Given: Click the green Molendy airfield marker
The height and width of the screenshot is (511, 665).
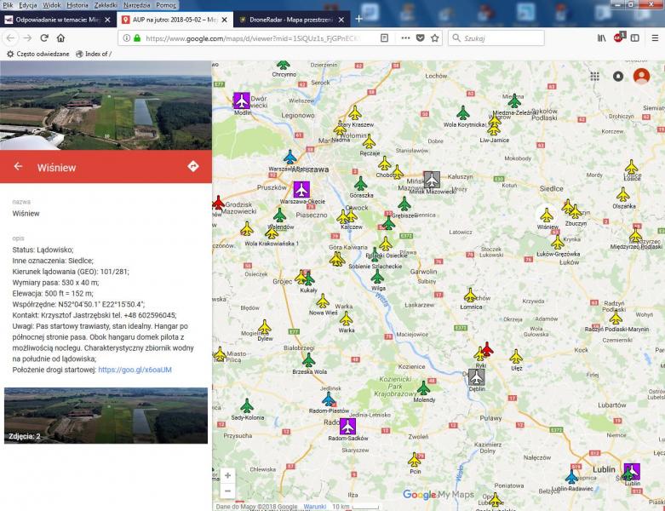Looking at the screenshot, I should (x=423, y=388).
